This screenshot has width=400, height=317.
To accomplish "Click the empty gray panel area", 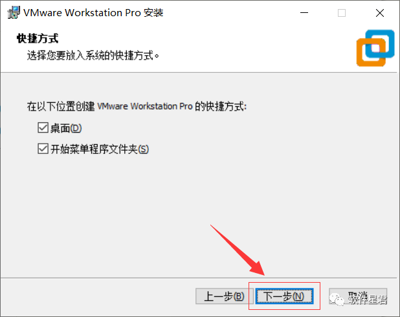I will pos(200,204).
